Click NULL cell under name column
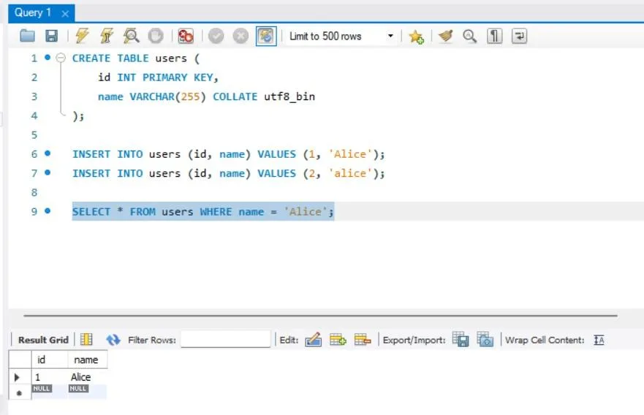This screenshot has height=415, width=644. click(78, 388)
